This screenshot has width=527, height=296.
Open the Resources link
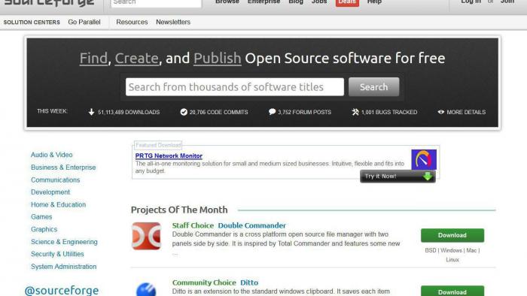[x=132, y=22]
